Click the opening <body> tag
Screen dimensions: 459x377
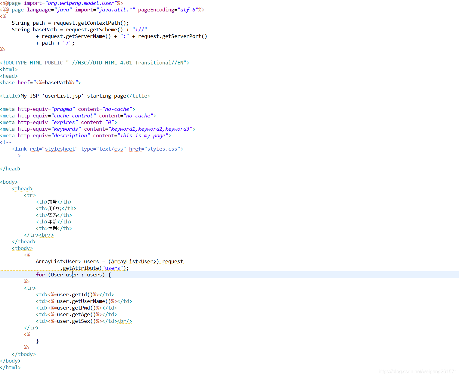(9, 182)
